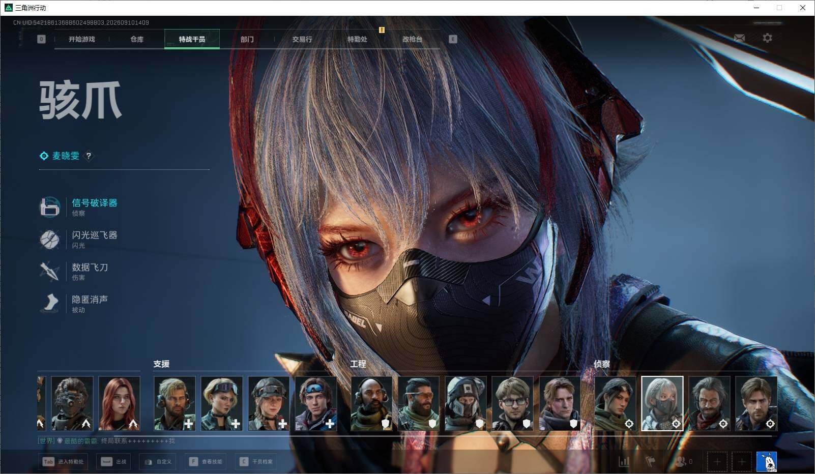Viewport: 815px width, 474px height.
Task: Open the player avatar with cartoon dog
Action: point(767,461)
